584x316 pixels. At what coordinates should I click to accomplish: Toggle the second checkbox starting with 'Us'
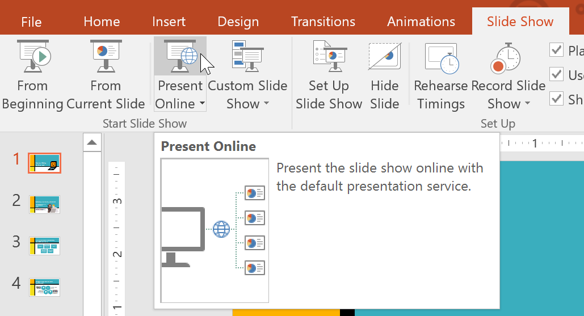click(556, 74)
